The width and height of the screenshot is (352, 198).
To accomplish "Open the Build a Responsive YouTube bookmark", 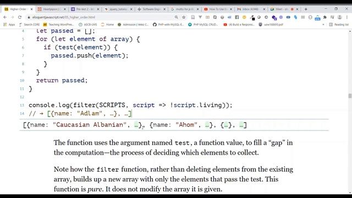I will (x=239, y=24).
